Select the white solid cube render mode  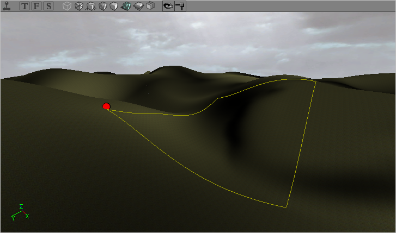(x=114, y=7)
